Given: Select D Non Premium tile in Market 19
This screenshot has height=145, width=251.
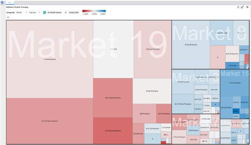Looking at the screenshot, I should (152, 91).
